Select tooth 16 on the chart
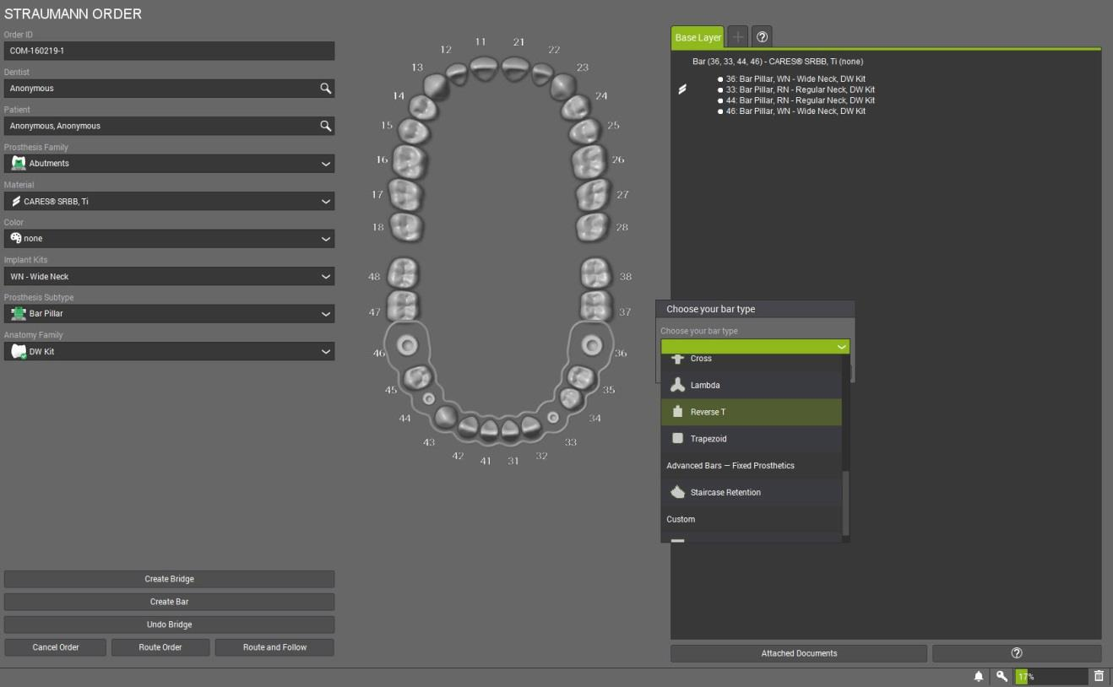1113x687 pixels. 410,160
